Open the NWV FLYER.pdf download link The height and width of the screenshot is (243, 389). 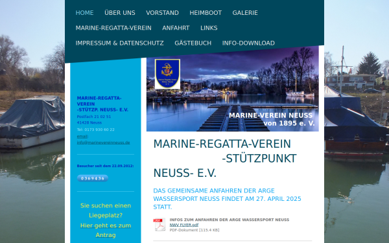tap(184, 225)
